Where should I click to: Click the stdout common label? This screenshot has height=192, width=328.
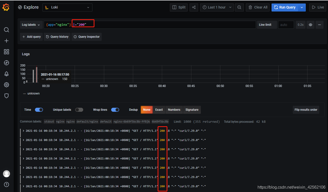point(49,122)
